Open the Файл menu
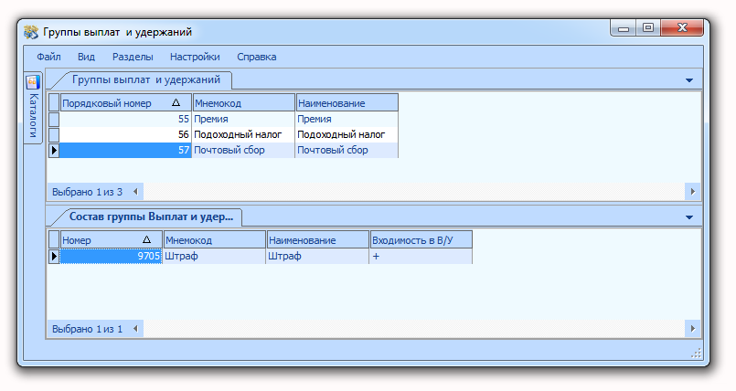Image resolution: width=736 pixels, height=391 pixels. (x=48, y=57)
